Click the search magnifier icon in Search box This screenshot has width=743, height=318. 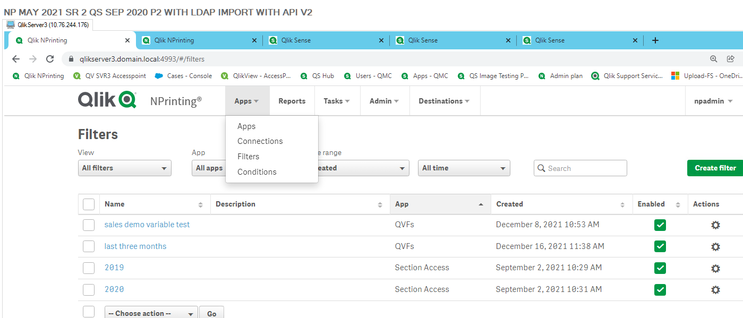542,168
